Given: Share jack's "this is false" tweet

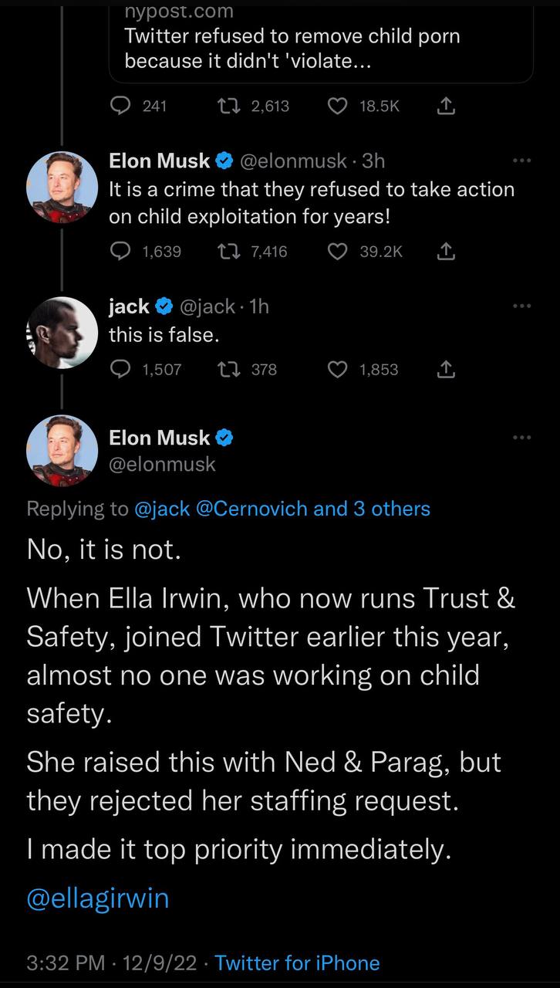Looking at the screenshot, I should pos(445,369).
